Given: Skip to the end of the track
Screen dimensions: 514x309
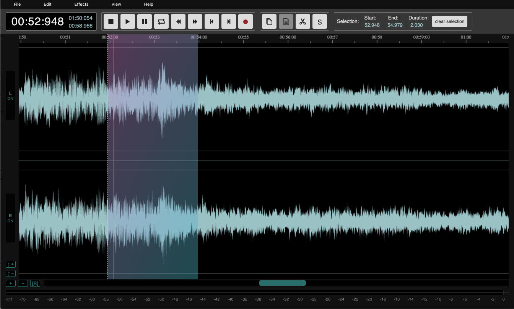Looking at the screenshot, I should click(229, 21).
